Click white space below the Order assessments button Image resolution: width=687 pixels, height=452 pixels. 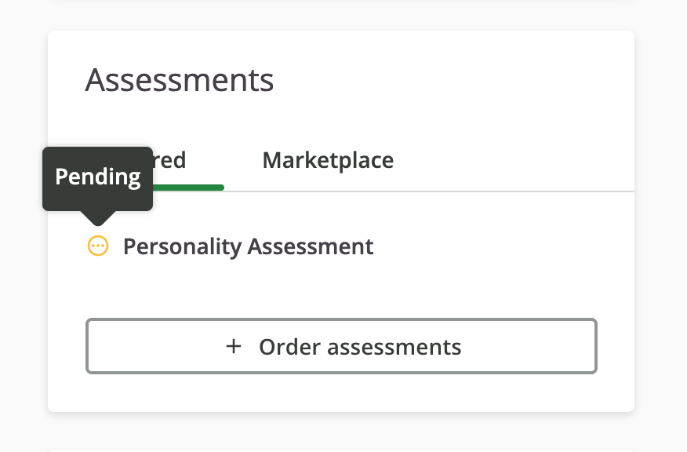(x=340, y=392)
